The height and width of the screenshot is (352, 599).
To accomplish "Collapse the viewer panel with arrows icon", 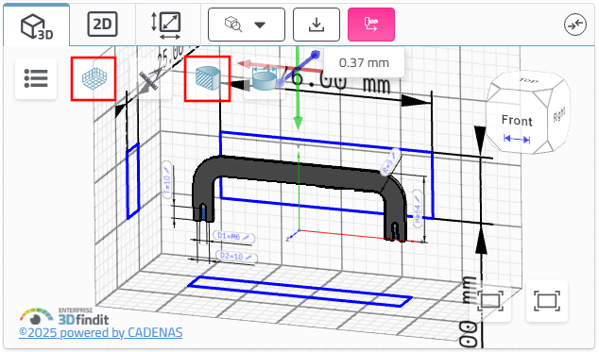I will point(575,25).
